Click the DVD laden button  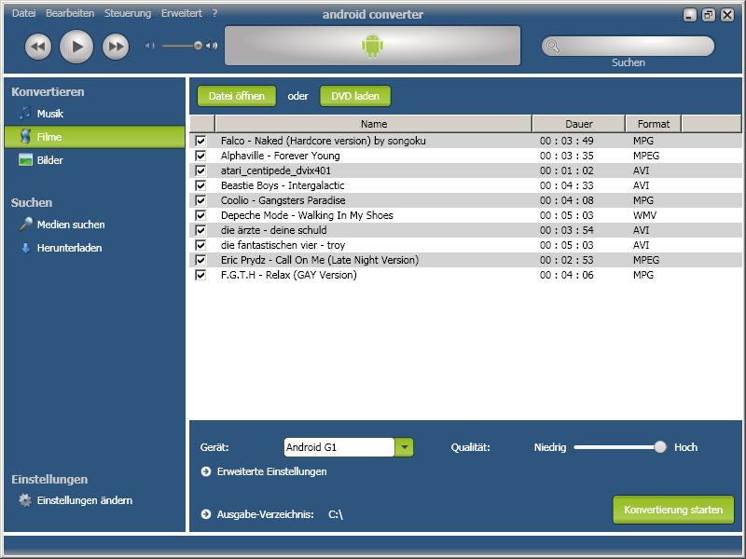355,96
